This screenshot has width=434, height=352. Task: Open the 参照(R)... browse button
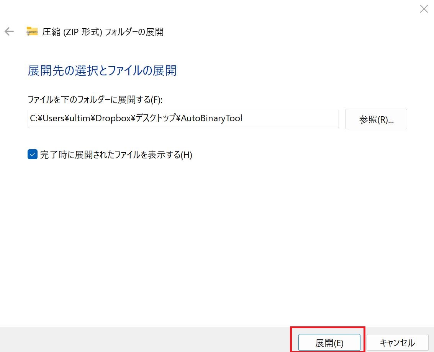[376, 119]
